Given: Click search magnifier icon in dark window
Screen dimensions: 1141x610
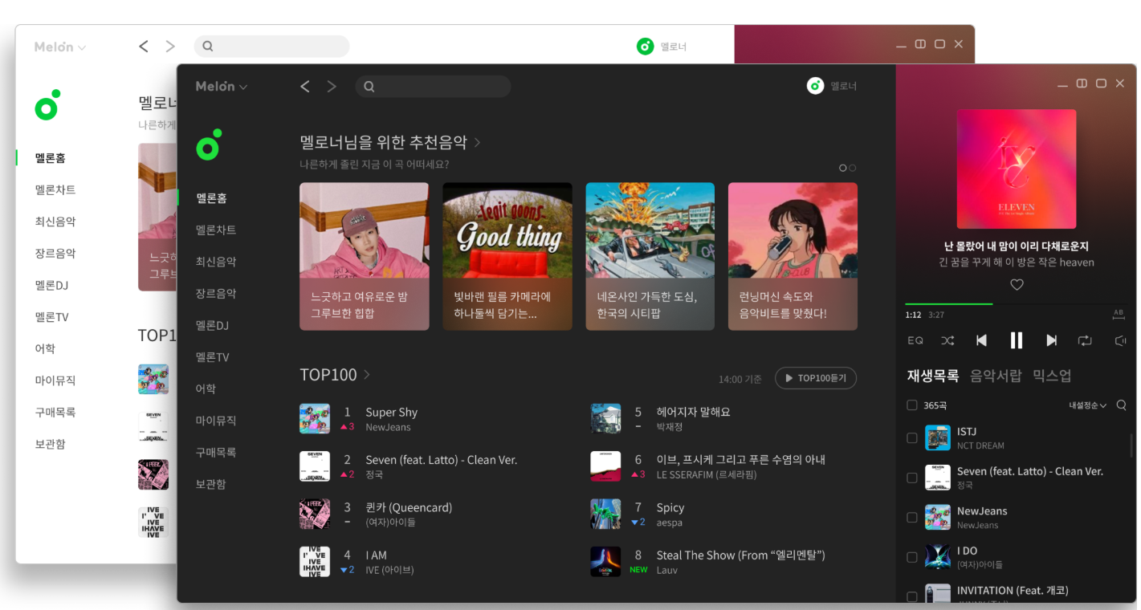Looking at the screenshot, I should tap(369, 87).
